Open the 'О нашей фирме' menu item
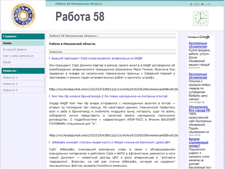Image resolution: width=225 pixels, height=169 pixels. 23,50
